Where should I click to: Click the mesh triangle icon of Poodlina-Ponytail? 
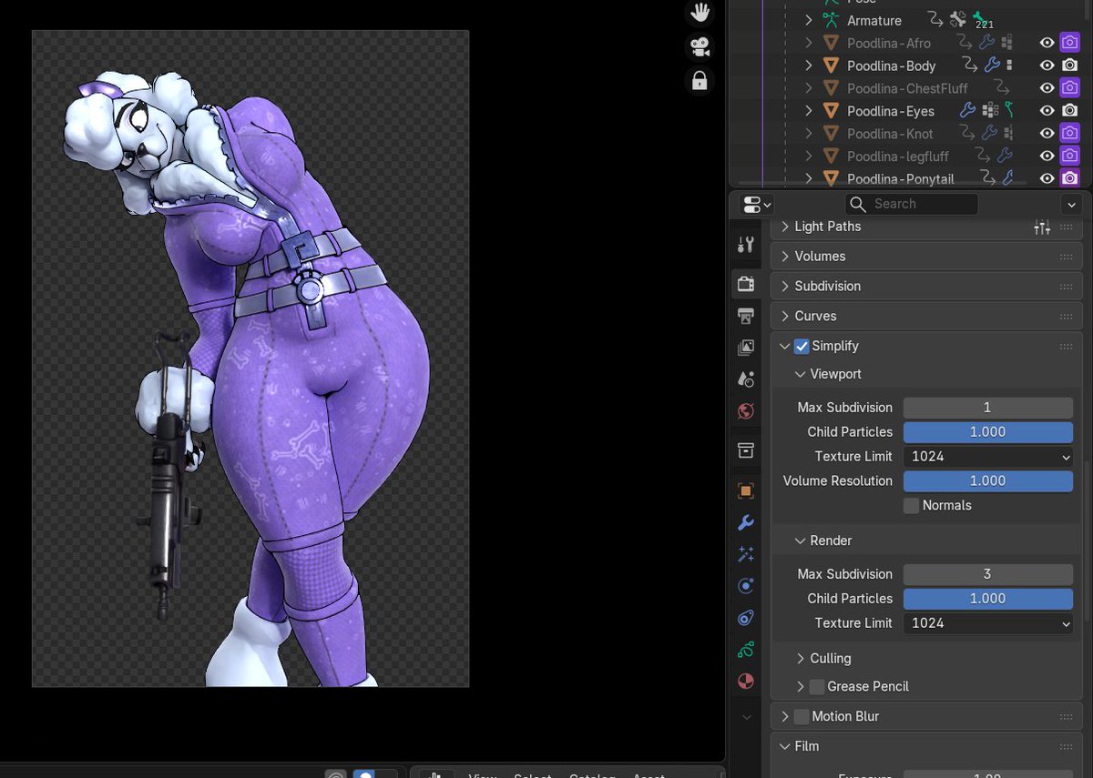pos(831,178)
